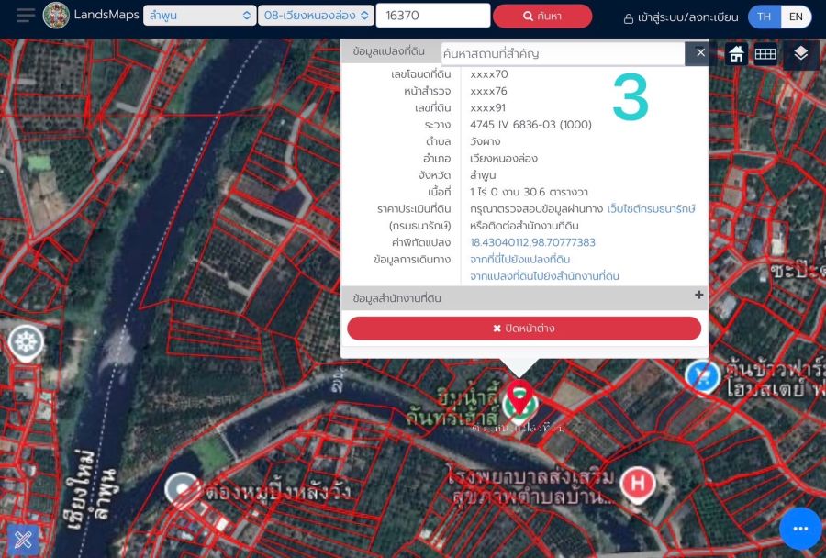Open the 08-เวียงหนองล่อง district dropdown
This screenshot has height=558, width=826.
pyautogui.click(x=316, y=16)
